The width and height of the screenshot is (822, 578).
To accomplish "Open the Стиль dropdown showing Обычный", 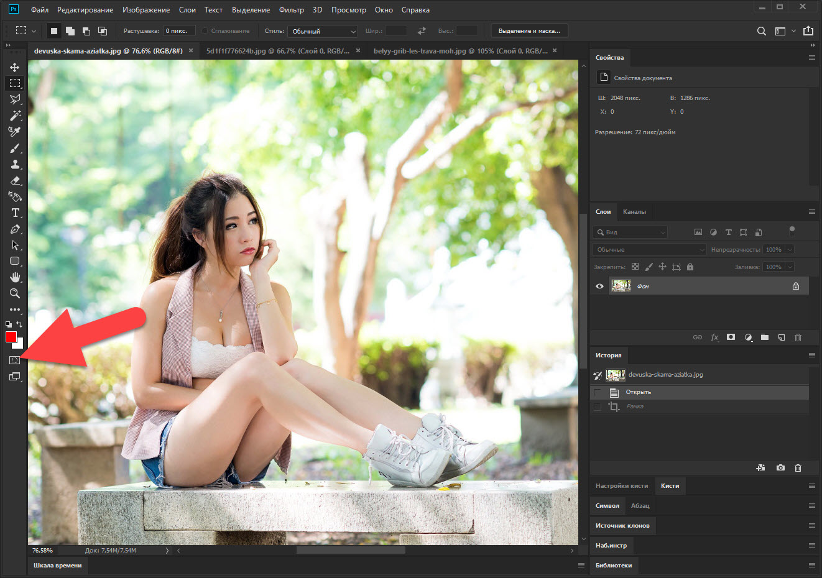I will coord(323,31).
